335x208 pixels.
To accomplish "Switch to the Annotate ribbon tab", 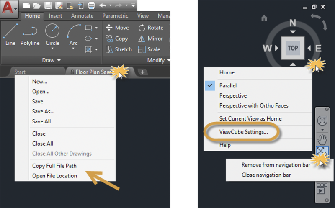I will (x=82, y=16).
